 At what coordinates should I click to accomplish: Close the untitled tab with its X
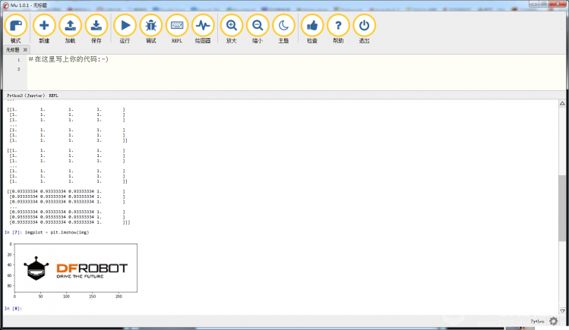click(25, 49)
